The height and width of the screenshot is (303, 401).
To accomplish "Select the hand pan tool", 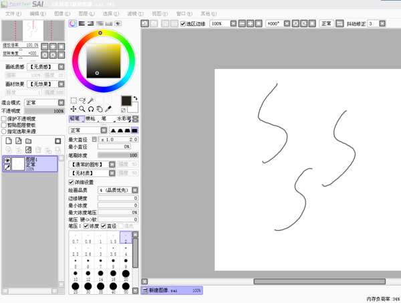I will tap(99, 109).
